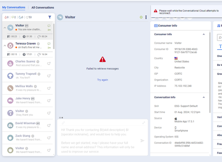The height and width of the screenshot is (162, 222).
Task: Click Try again to reload messages
Action: [x=103, y=80]
